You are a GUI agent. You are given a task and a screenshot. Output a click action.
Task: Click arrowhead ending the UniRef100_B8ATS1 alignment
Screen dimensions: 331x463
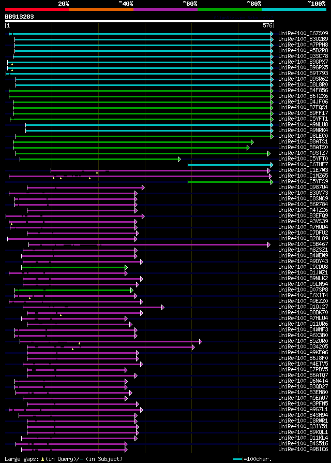(252, 142)
